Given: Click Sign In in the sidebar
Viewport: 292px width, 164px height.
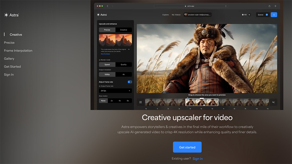Looking at the screenshot, I should point(9,75).
